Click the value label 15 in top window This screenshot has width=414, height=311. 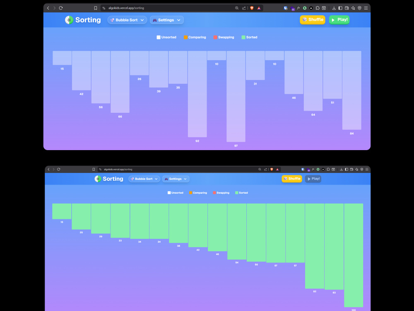click(x=62, y=69)
